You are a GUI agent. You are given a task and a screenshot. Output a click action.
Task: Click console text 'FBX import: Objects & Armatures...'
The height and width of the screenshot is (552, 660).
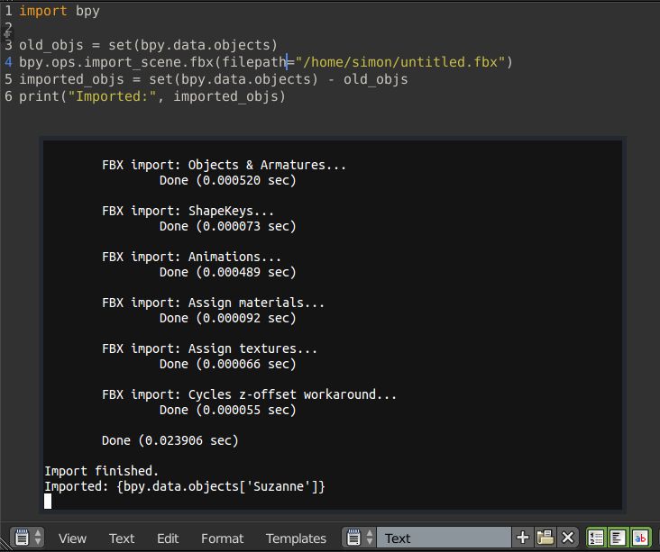click(224, 165)
